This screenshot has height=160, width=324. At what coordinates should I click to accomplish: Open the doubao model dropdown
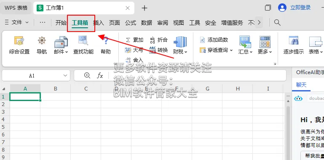pos(315,99)
